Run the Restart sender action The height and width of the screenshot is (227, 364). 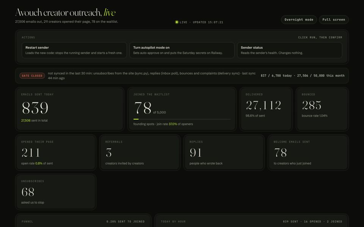[x=74, y=50]
